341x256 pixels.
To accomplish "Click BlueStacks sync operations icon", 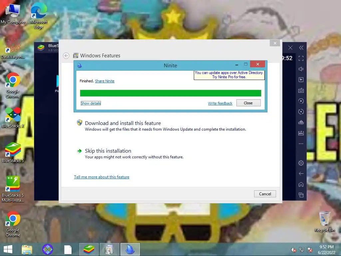I will point(301,101).
